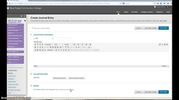Open HTML code view button
This screenshot has height=100, width=179.
(x=96, y=50)
